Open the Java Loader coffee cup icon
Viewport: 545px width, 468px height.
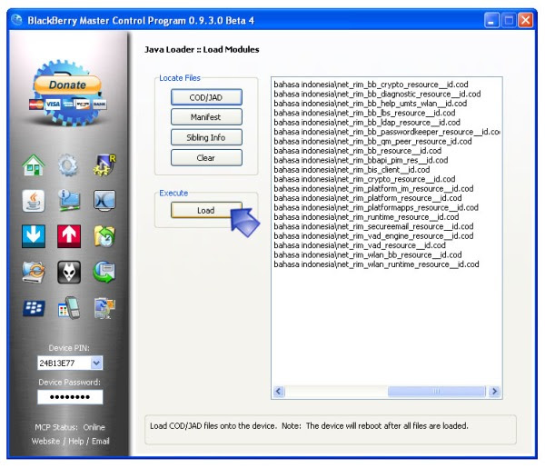34,201
